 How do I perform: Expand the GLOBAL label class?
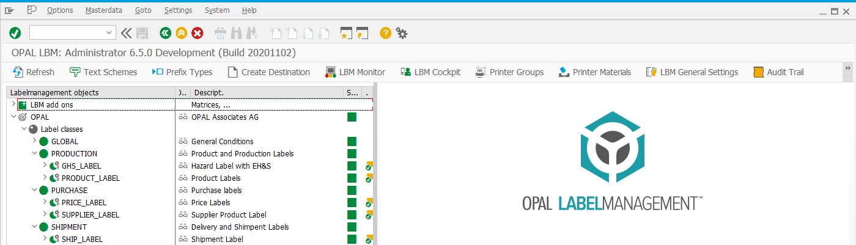pos(34,141)
